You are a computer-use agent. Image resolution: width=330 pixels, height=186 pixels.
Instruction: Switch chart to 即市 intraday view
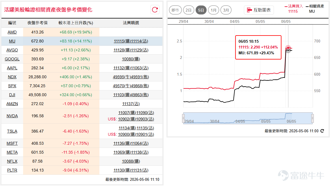[175, 10]
